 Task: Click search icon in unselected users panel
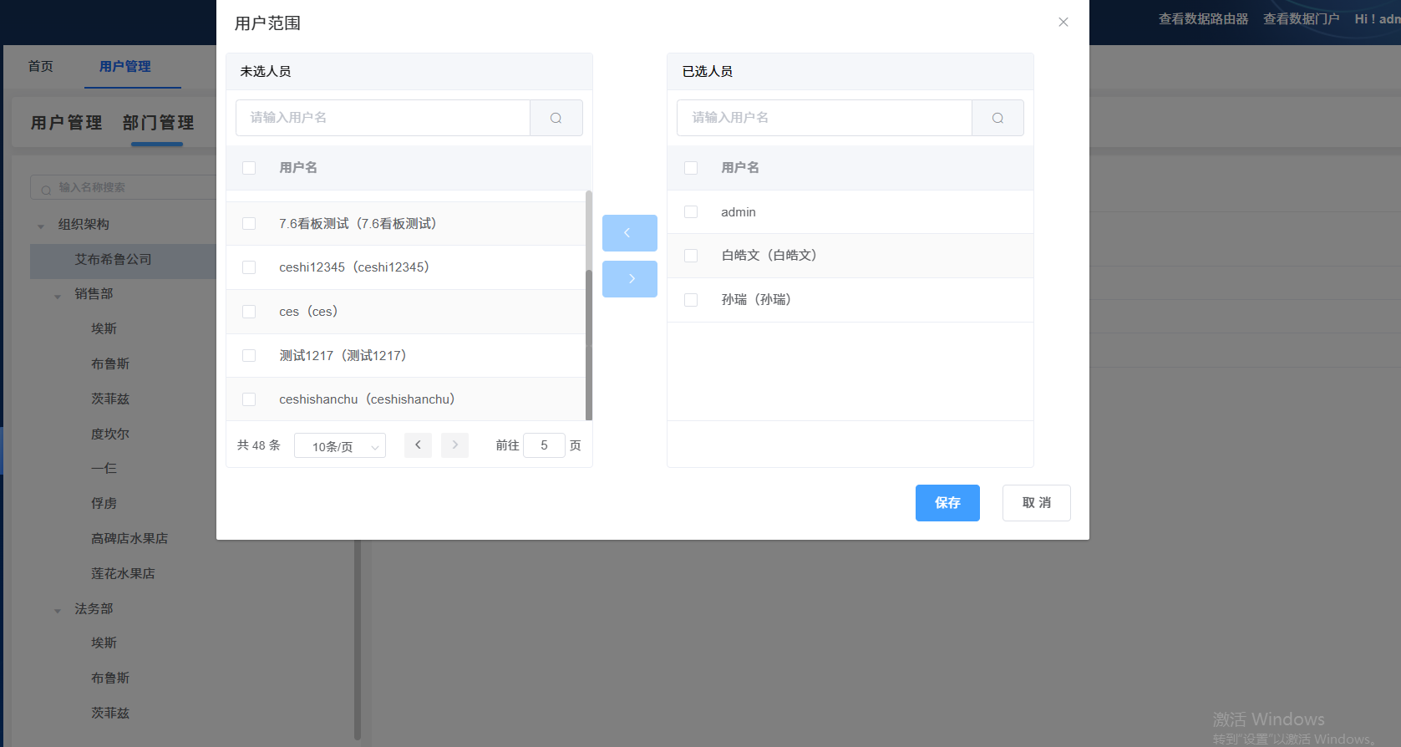click(556, 118)
